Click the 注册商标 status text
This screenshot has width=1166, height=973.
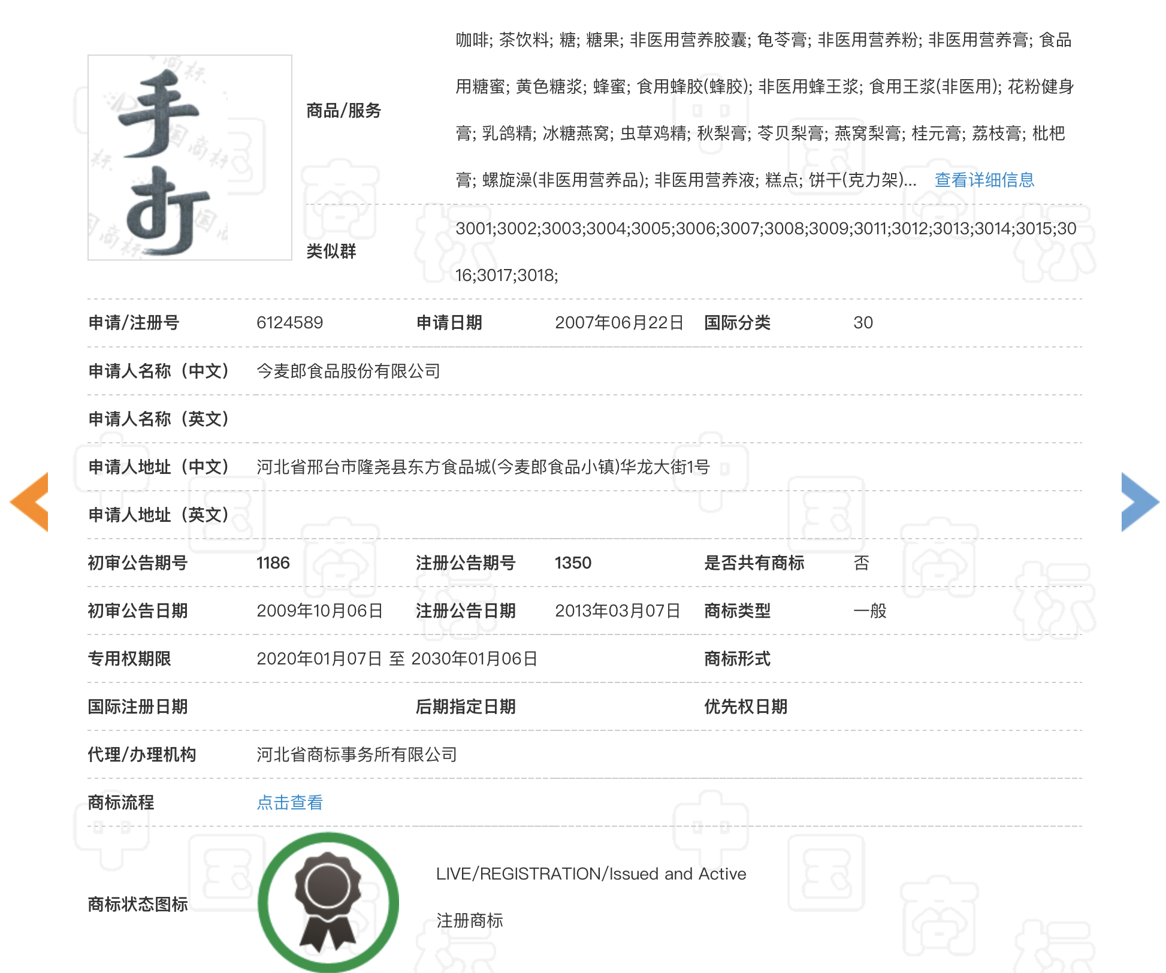[x=469, y=920]
